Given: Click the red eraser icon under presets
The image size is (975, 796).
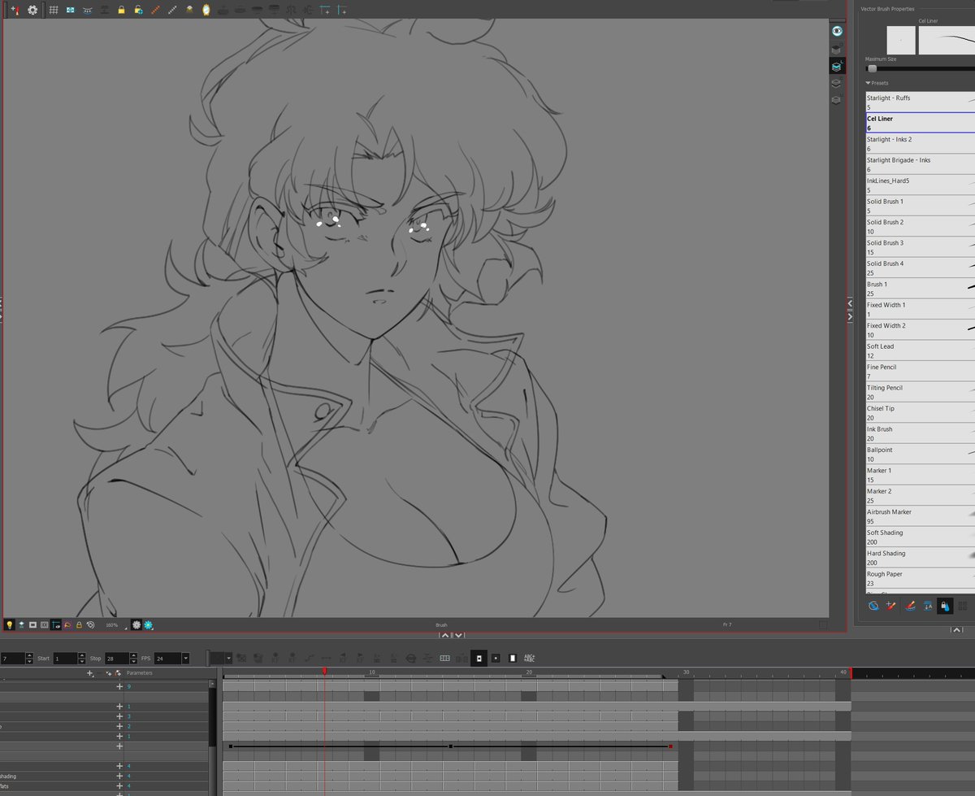Looking at the screenshot, I should tap(909, 606).
